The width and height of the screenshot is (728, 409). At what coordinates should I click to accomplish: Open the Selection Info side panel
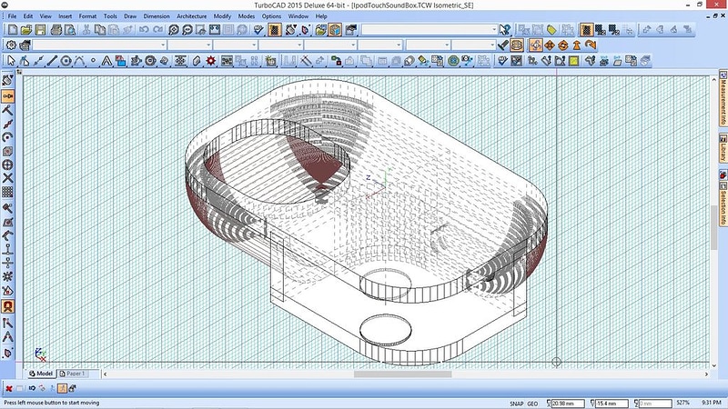tap(723, 204)
